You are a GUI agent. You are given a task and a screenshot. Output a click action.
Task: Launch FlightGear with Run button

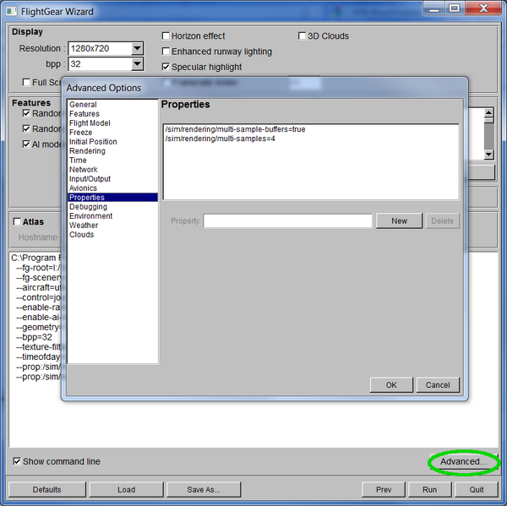[430, 489]
